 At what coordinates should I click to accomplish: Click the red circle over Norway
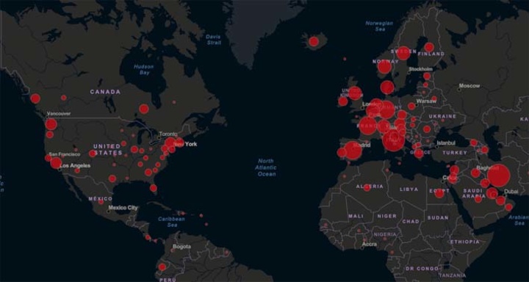pos(384,67)
